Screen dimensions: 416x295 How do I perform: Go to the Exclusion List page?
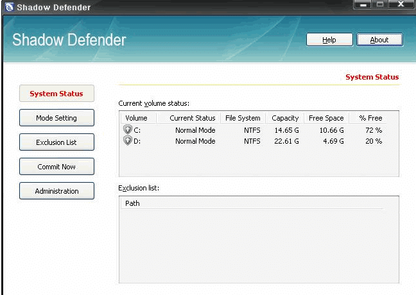(56, 142)
